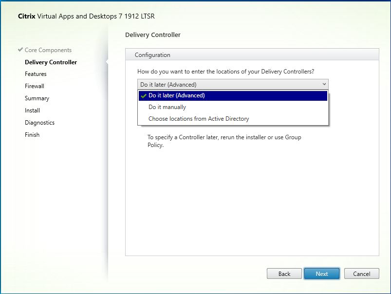The width and height of the screenshot is (391, 294).
Task: Pick Choose locations from Active Directory
Action: [199, 119]
